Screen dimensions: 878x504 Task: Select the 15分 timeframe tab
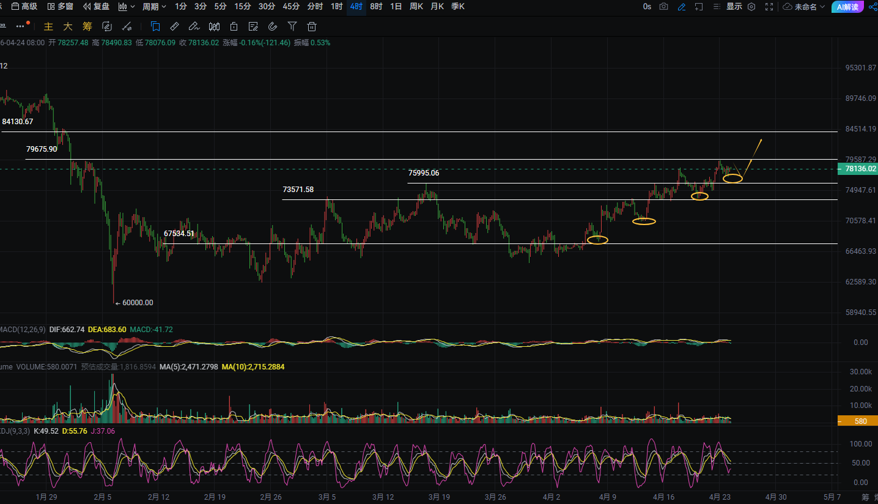pyautogui.click(x=243, y=7)
